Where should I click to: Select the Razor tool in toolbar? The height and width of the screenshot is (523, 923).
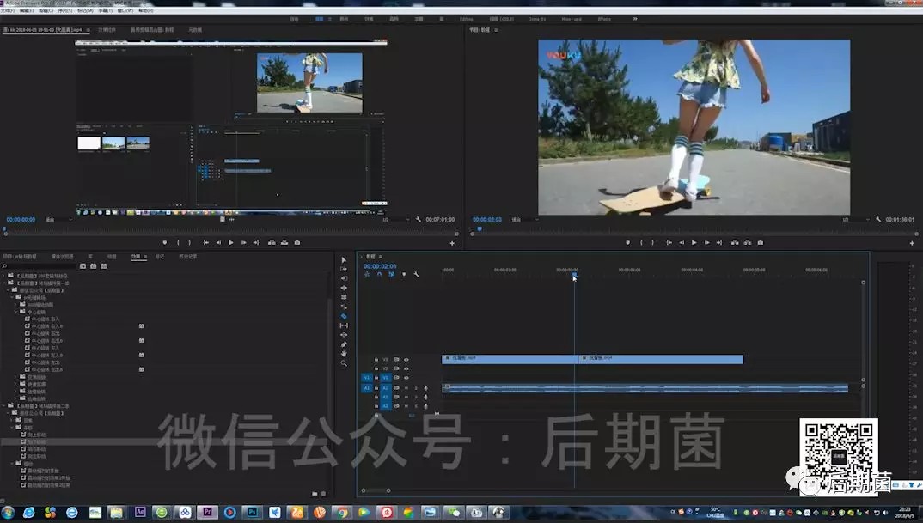click(x=344, y=316)
